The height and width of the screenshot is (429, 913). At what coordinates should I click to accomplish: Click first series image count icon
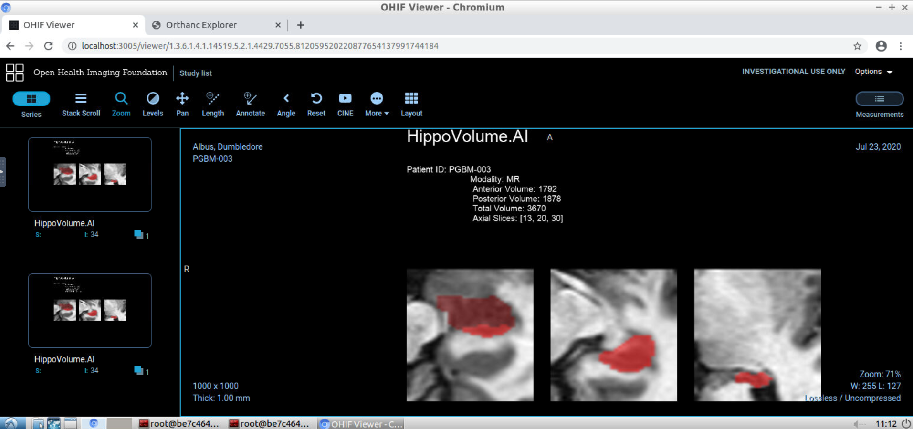tap(139, 234)
